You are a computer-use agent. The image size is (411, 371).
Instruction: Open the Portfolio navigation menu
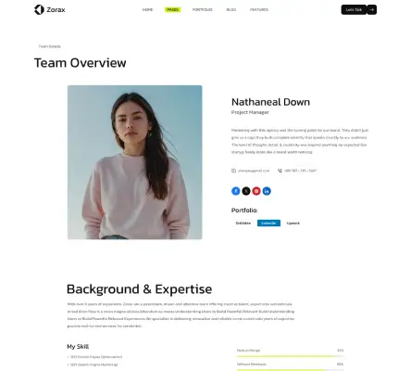tap(203, 9)
